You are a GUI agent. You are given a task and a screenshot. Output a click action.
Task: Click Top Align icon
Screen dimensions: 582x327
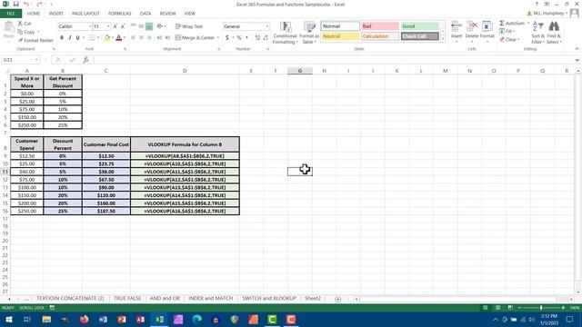pyautogui.click(x=133, y=26)
